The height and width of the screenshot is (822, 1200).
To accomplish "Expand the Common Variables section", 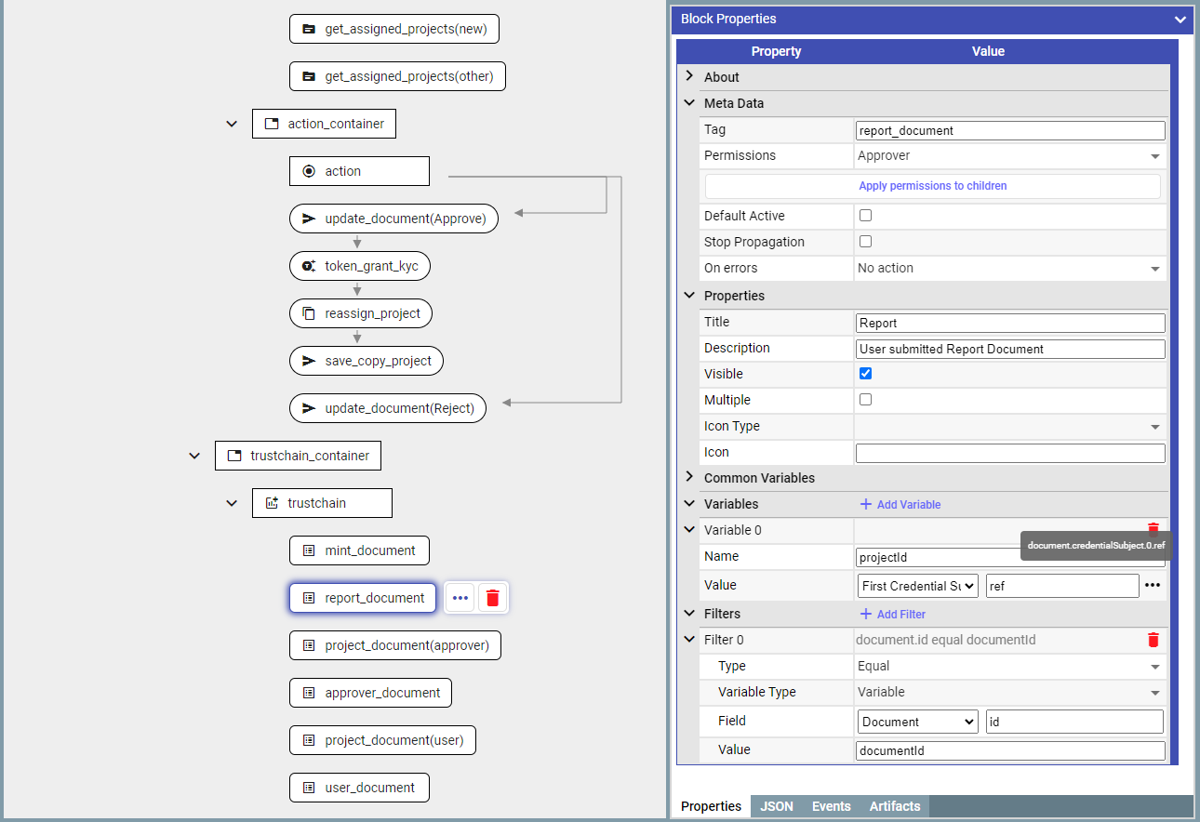I will (689, 477).
